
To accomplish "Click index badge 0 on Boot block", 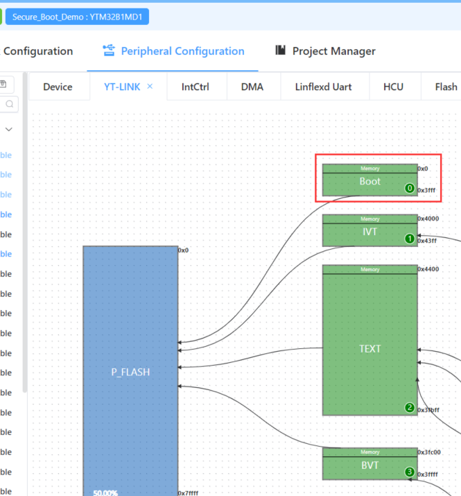I will (x=410, y=188).
